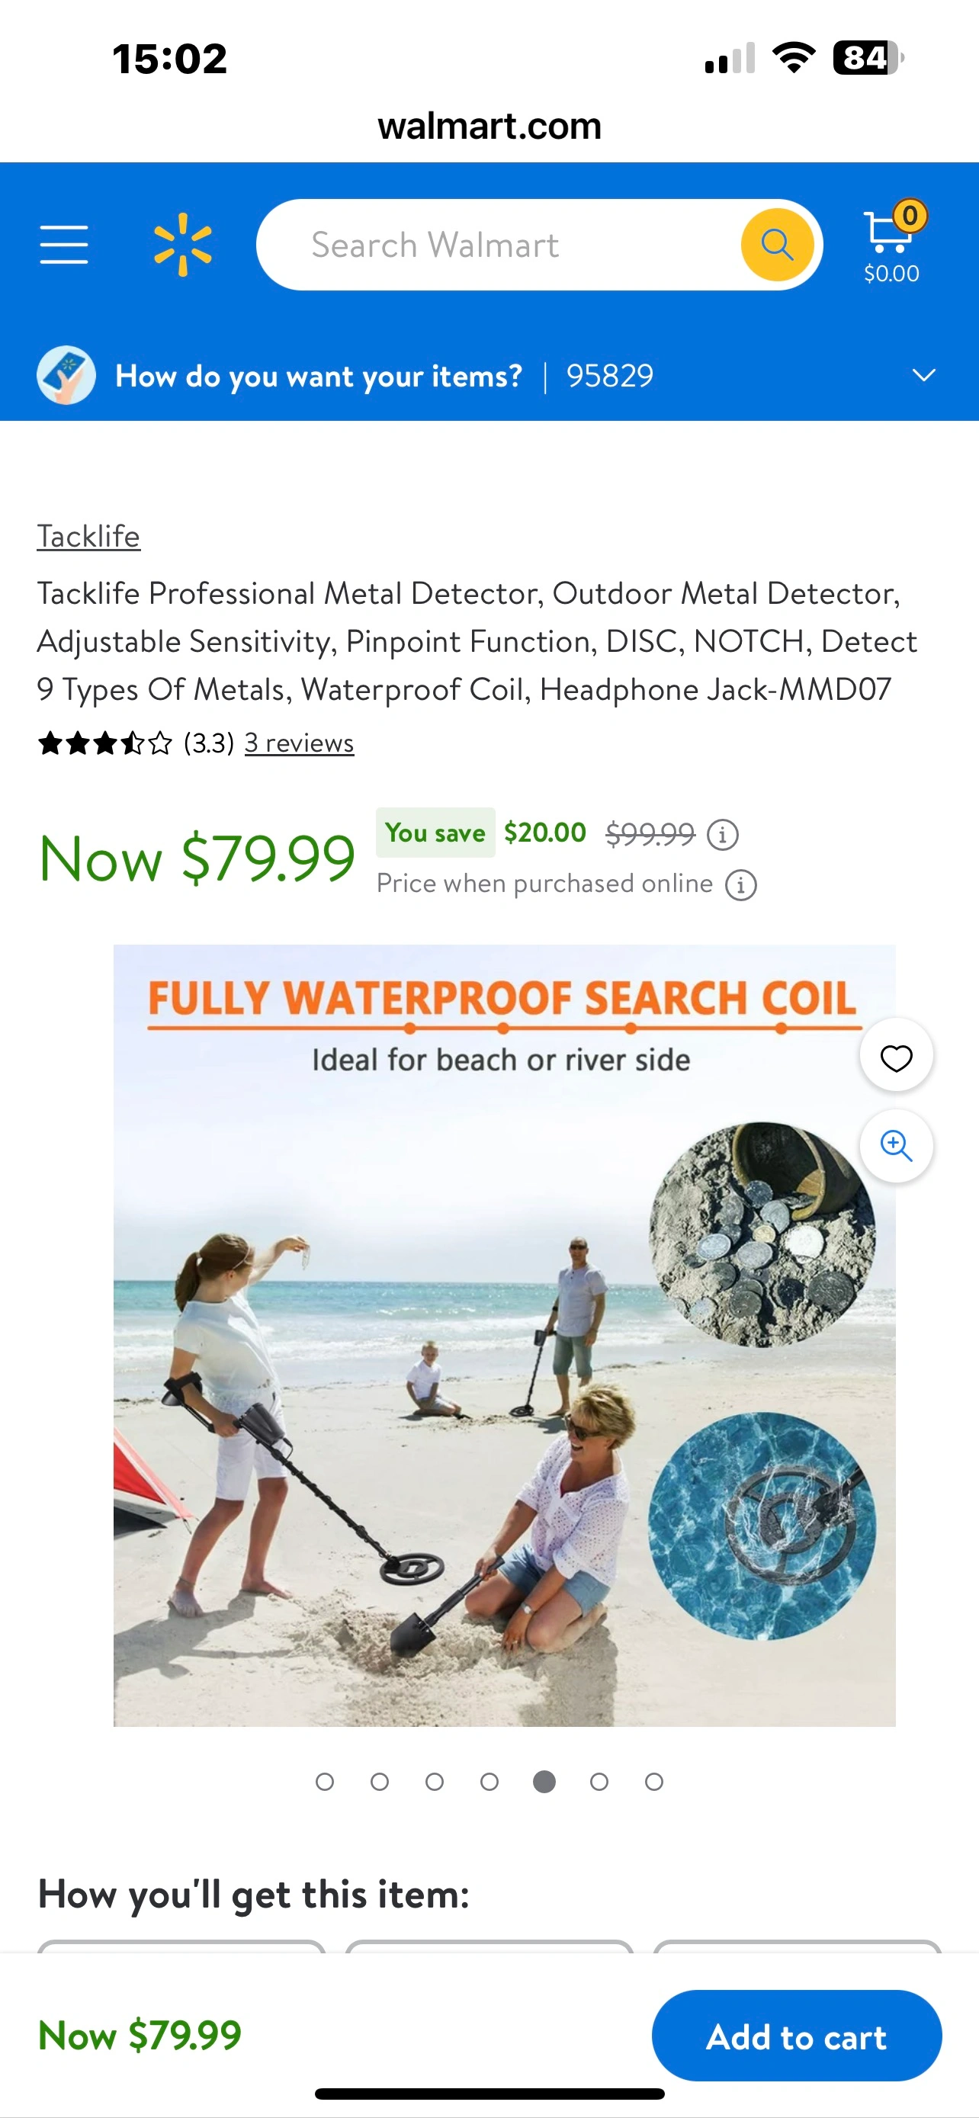The height and width of the screenshot is (2118, 979).
Task: Jump to the sixth carousel image dot
Action: click(x=599, y=1782)
